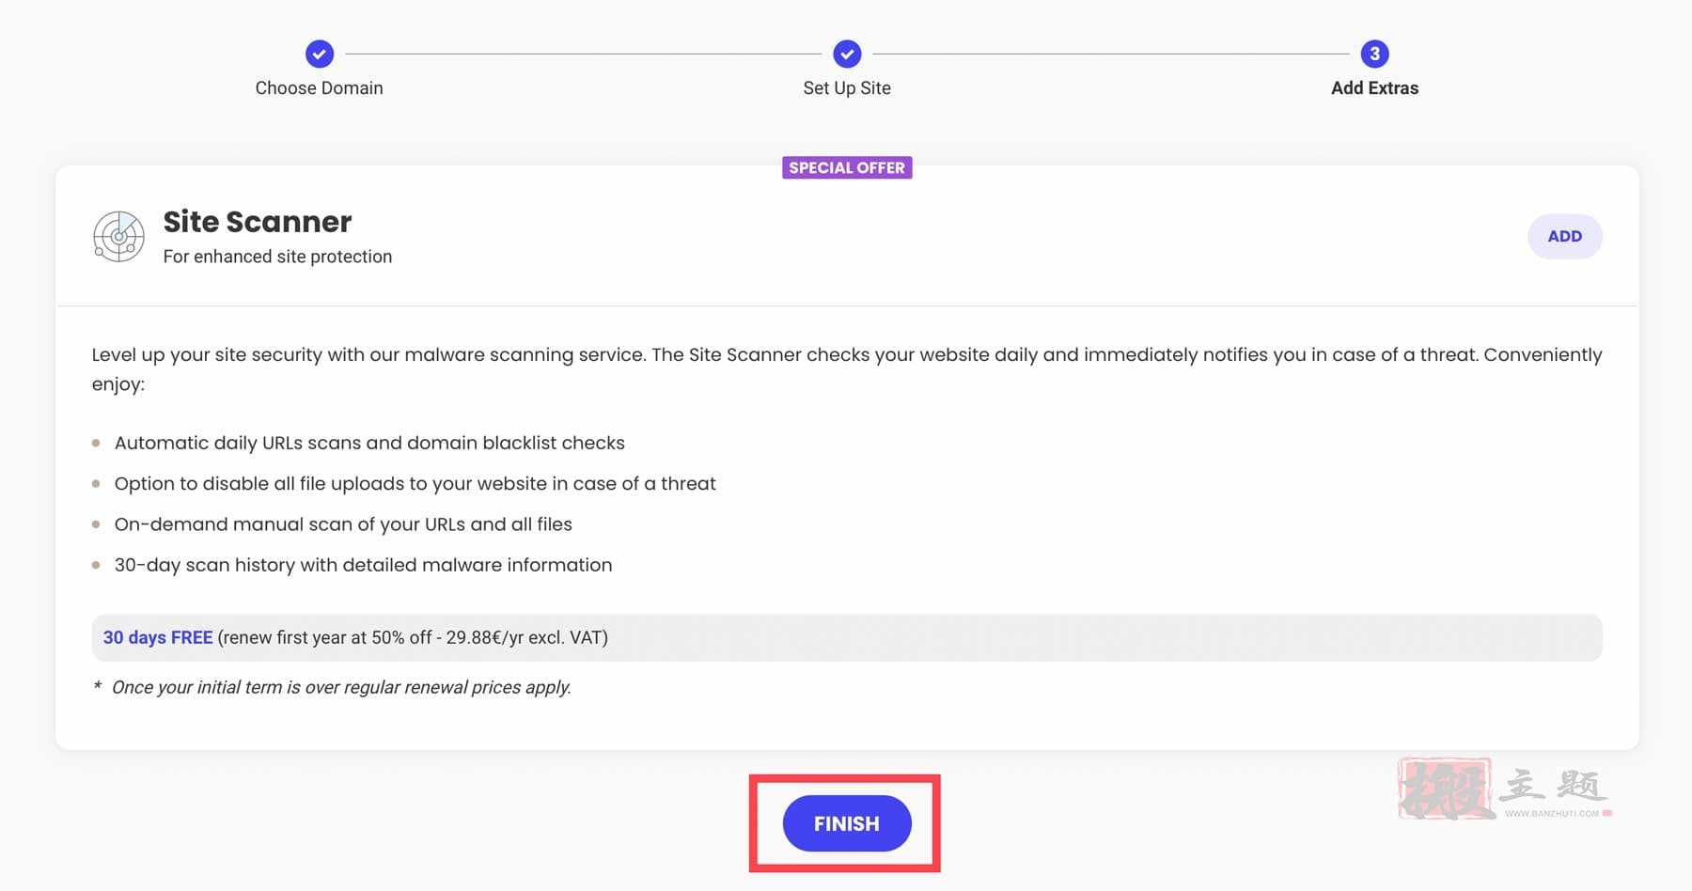Click the step 3 Add Extras circle
Screen dimensions: 1692x891
[x=1374, y=54]
